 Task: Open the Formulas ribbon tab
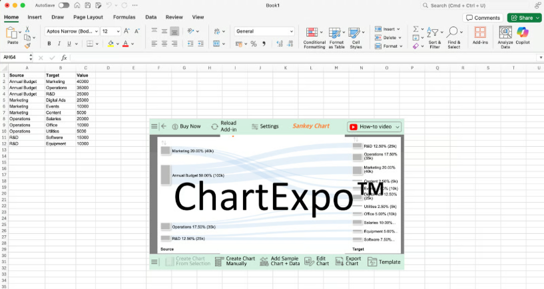124,17
